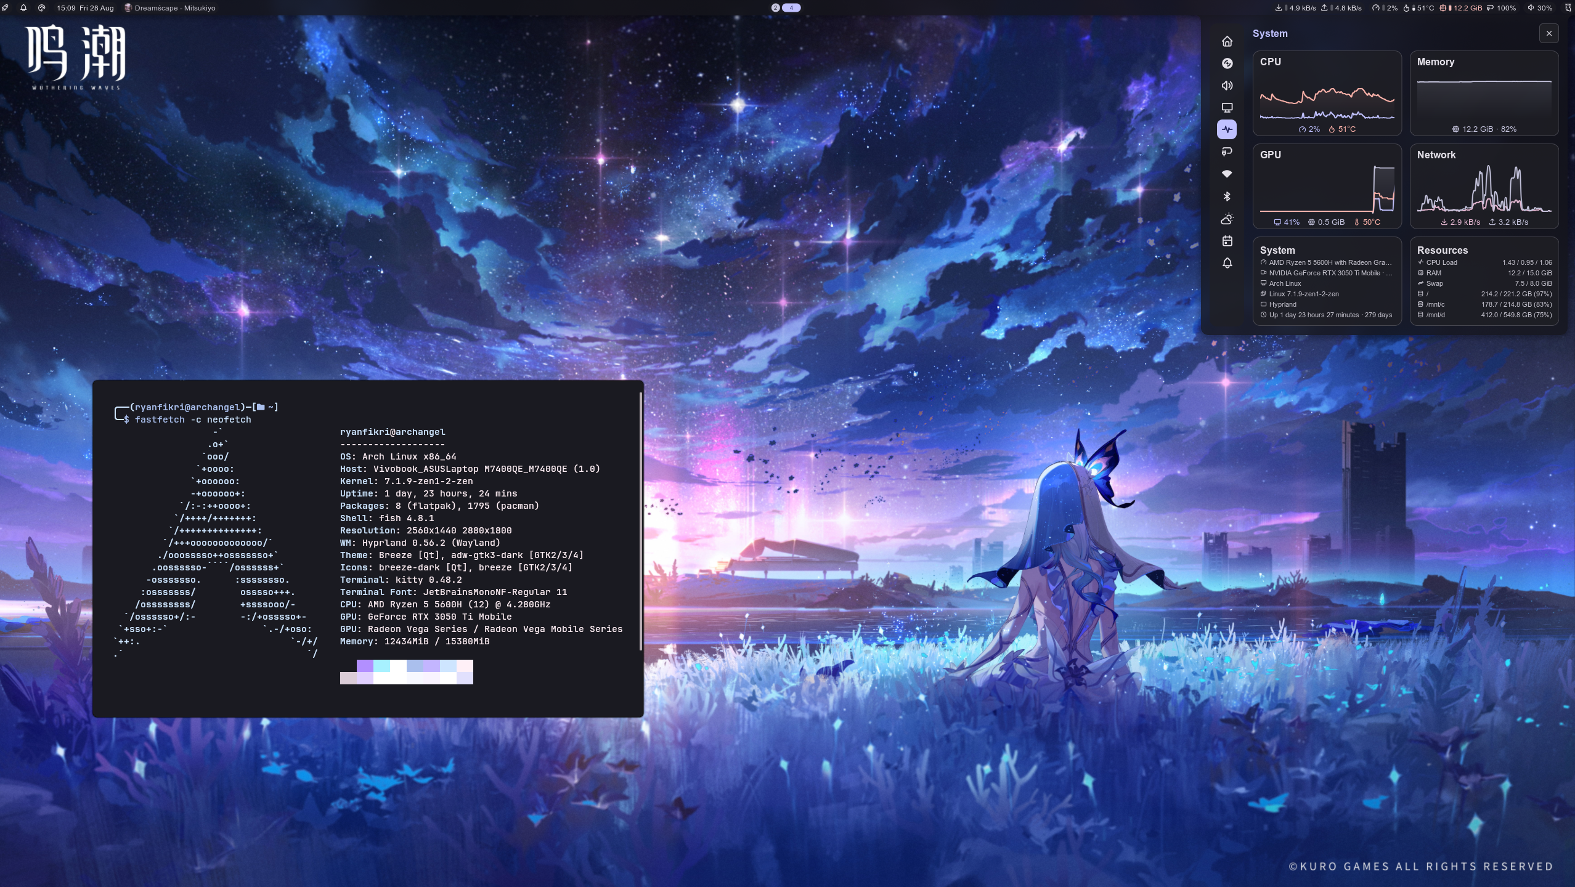The image size is (1575, 887).
Task: Click the rocket launcher icon in top bar
Action: (6, 8)
